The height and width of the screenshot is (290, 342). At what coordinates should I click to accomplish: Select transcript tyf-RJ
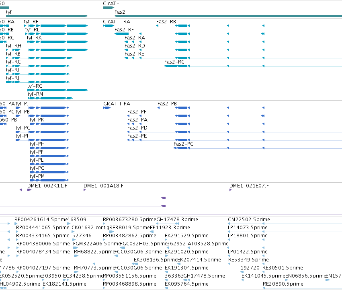tap(38, 82)
